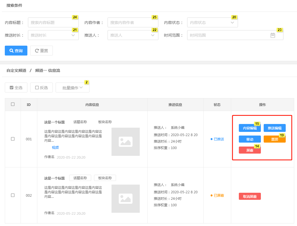Click the 这是一个标题 title in row 001

click(54, 122)
